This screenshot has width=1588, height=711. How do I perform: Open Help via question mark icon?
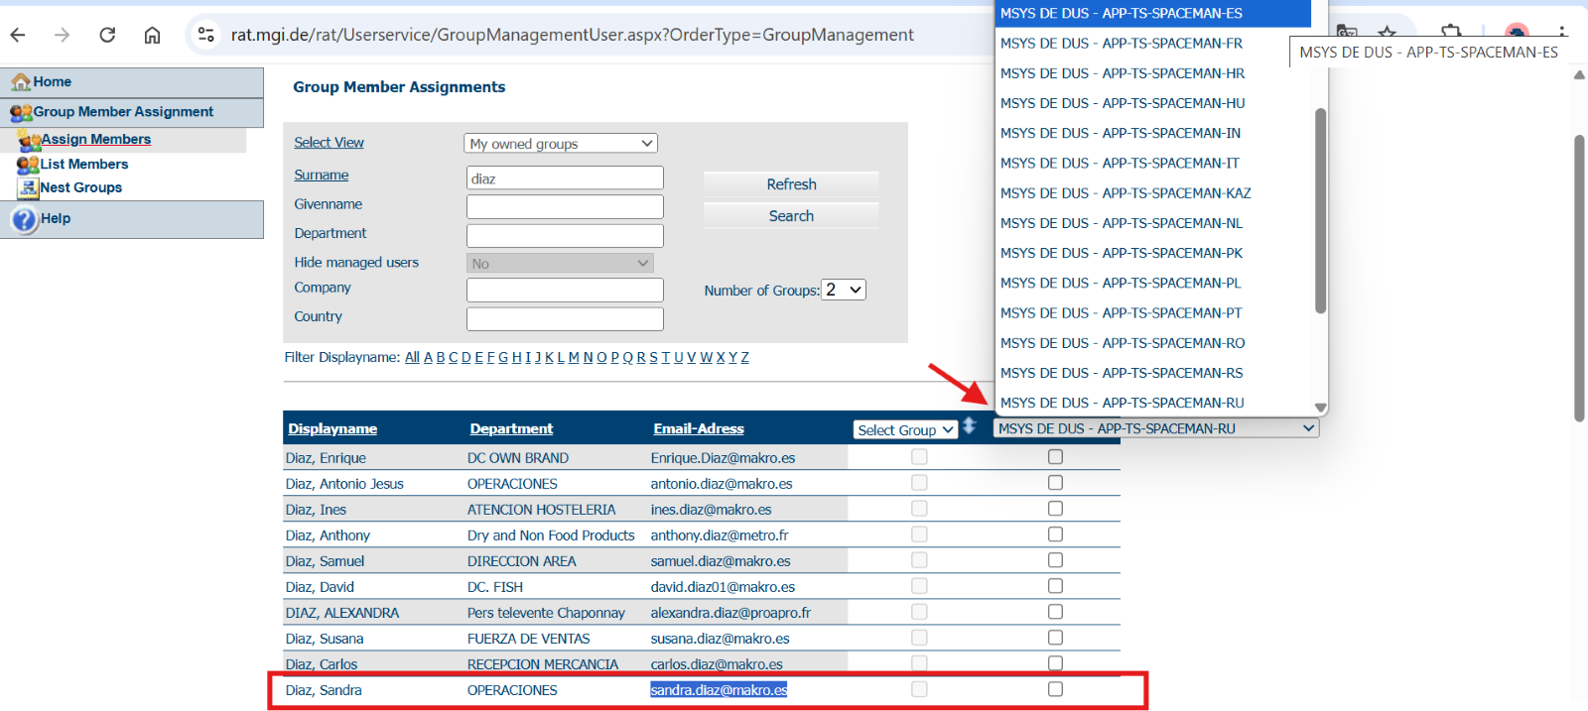[24, 219]
